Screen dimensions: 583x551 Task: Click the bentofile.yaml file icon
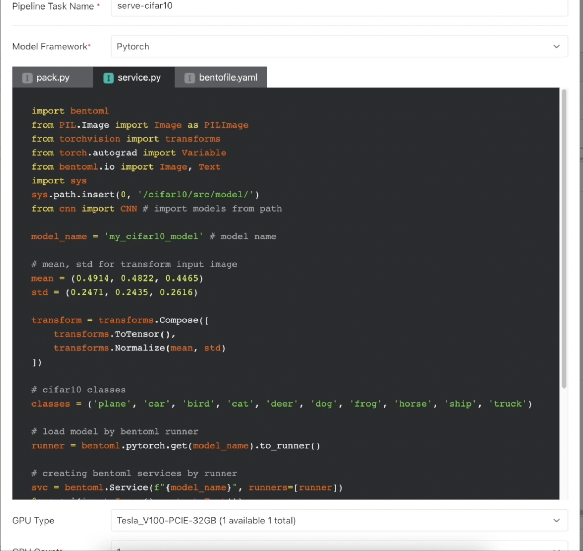190,78
